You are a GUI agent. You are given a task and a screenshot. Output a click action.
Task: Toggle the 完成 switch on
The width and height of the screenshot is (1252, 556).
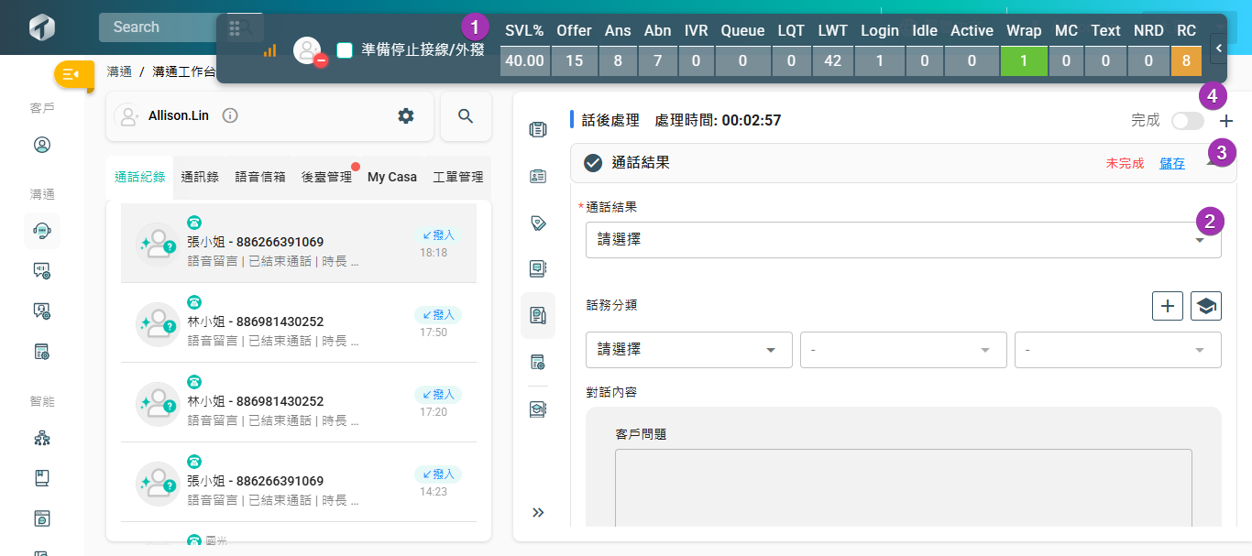[x=1187, y=121]
